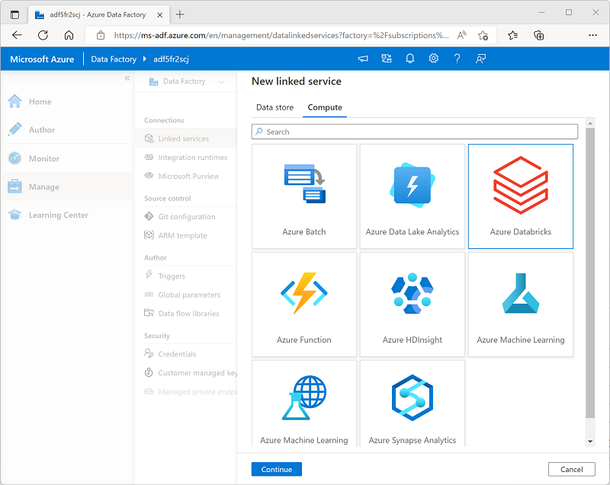This screenshot has width=610, height=485.
Task: Select Azure Machine Learning tile with globe icon
Action: [x=303, y=404]
